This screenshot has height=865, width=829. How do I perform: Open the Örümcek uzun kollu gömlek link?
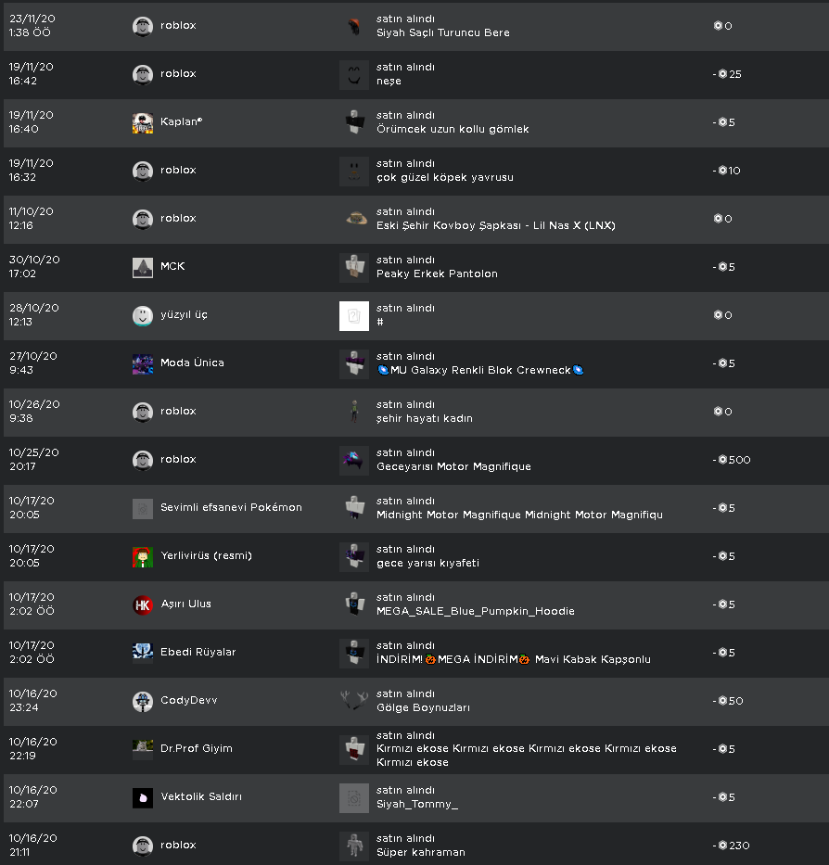(453, 129)
